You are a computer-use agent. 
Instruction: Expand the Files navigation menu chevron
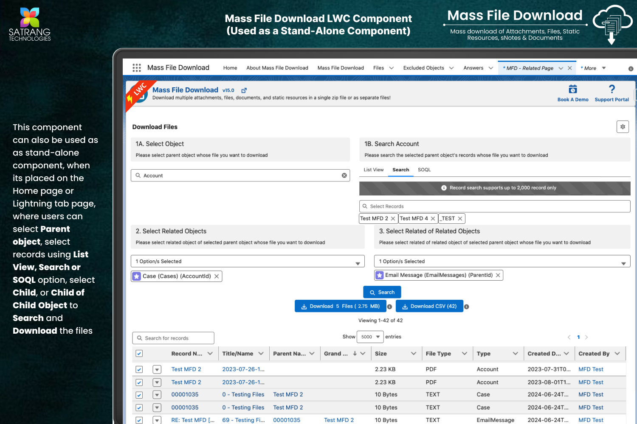[391, 68]
